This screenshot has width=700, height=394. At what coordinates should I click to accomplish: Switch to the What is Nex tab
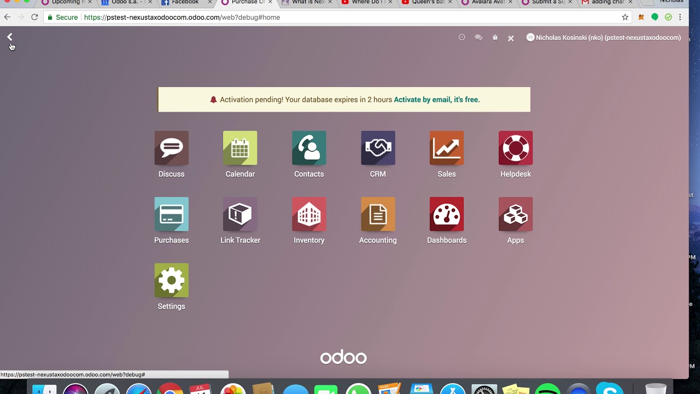tap(305, 3)
